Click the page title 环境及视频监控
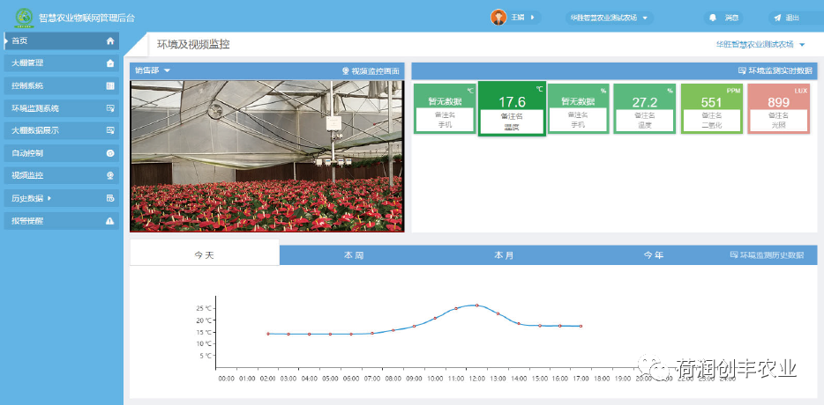This screenshot has height=405, width=824. [193, 45]
